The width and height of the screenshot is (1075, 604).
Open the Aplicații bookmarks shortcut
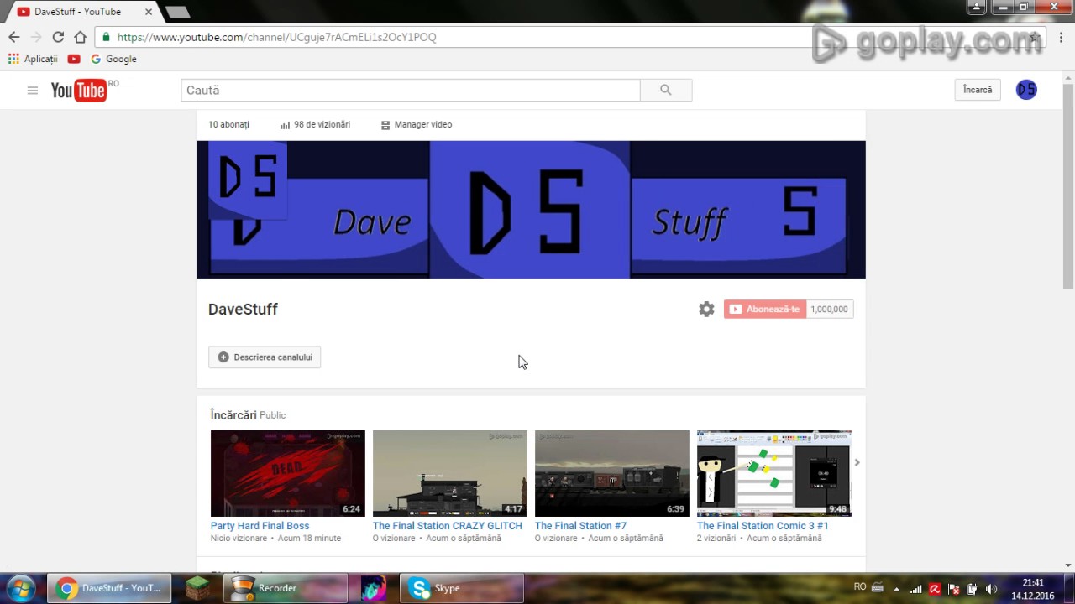click(x=33, y=59)
